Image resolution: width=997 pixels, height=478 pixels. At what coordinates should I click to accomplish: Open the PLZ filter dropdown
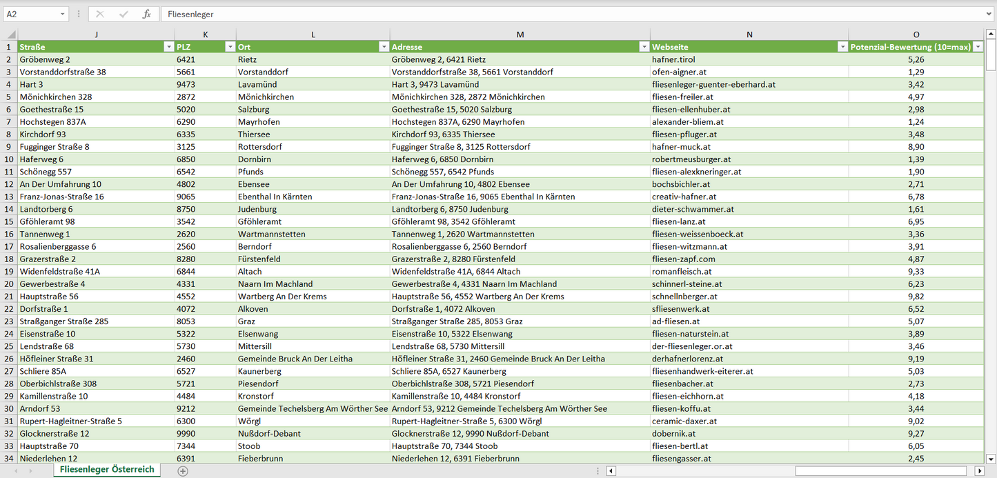(x=230, y=47)
